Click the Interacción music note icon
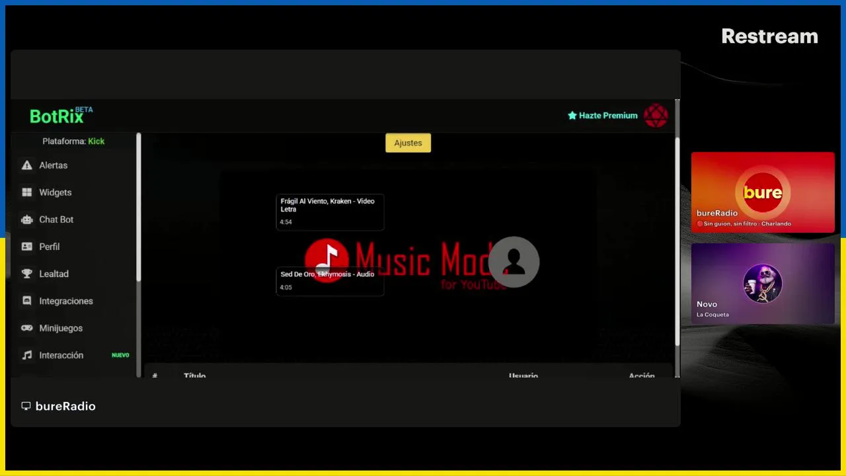 tap(26, 355)
